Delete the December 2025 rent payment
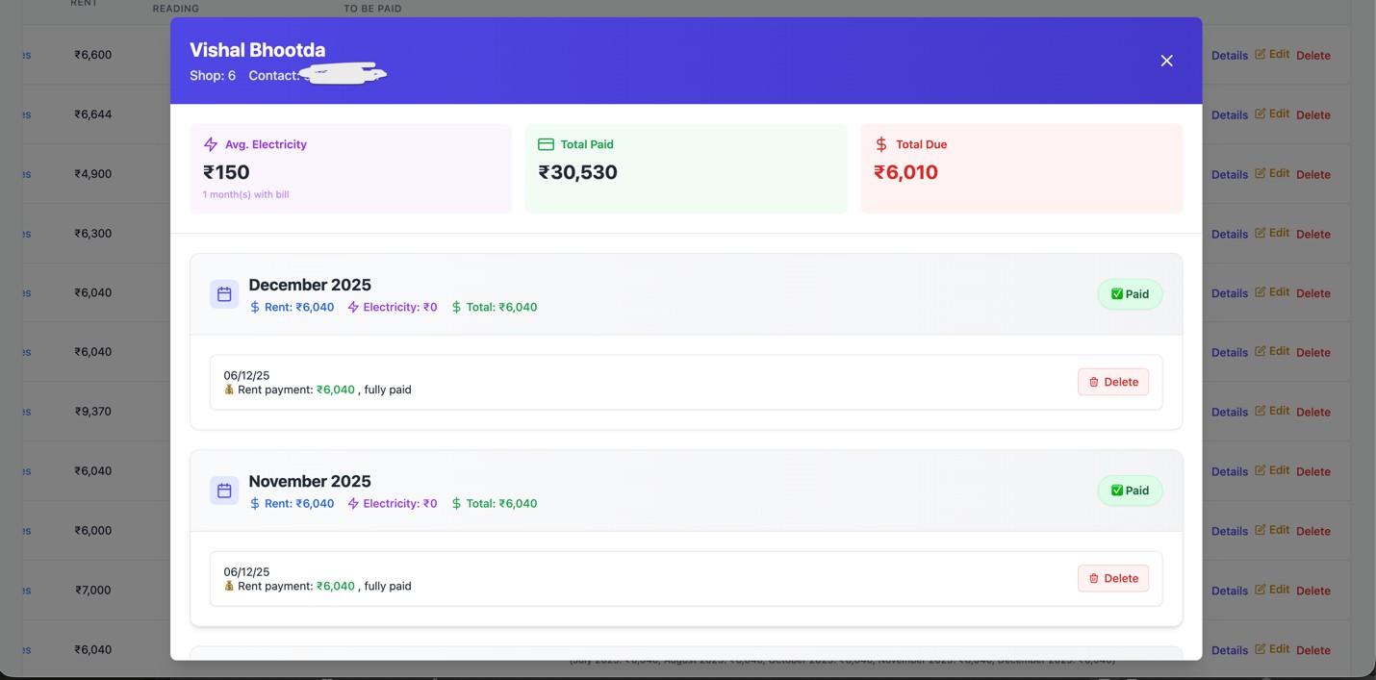The image size is (1376, 680). (x=1112, y=382)
